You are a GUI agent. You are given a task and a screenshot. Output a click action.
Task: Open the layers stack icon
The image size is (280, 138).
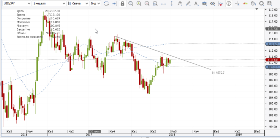coord(204,3)
